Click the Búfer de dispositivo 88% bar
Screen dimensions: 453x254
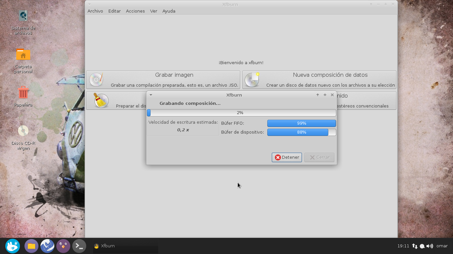[301, 132]
